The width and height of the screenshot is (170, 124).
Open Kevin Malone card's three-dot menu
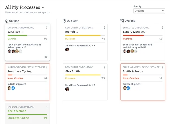pos(47,107)
